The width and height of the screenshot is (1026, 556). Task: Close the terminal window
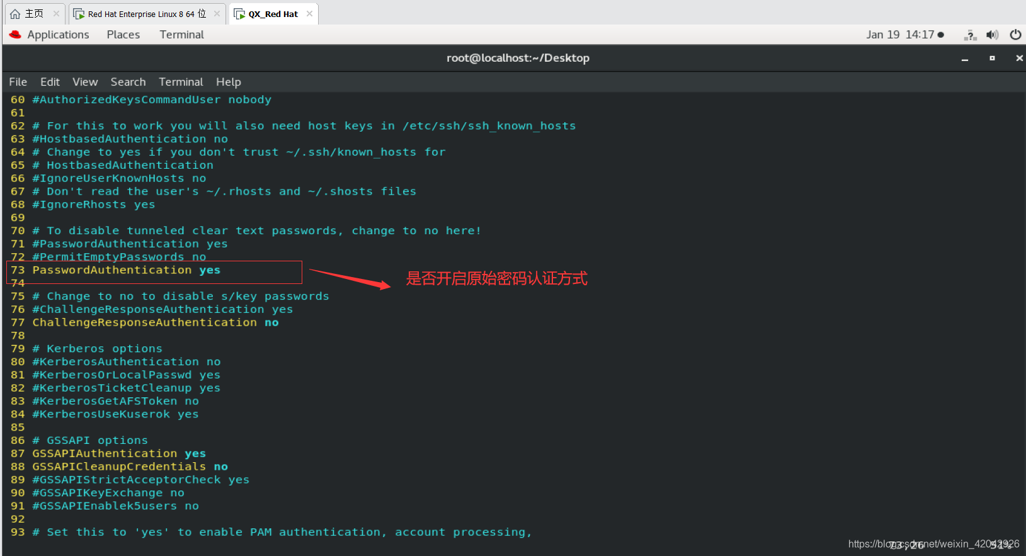coord(1019,58)
